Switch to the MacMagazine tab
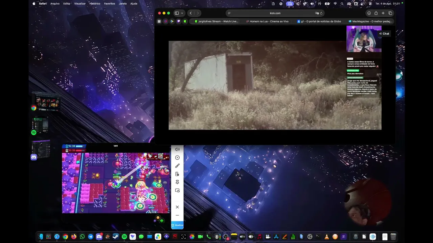 click(x=370, y=21)
